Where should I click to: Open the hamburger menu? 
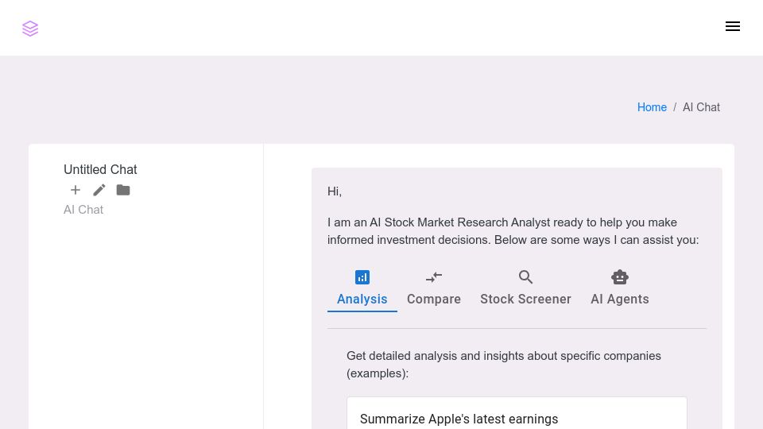tap(732, 26)
